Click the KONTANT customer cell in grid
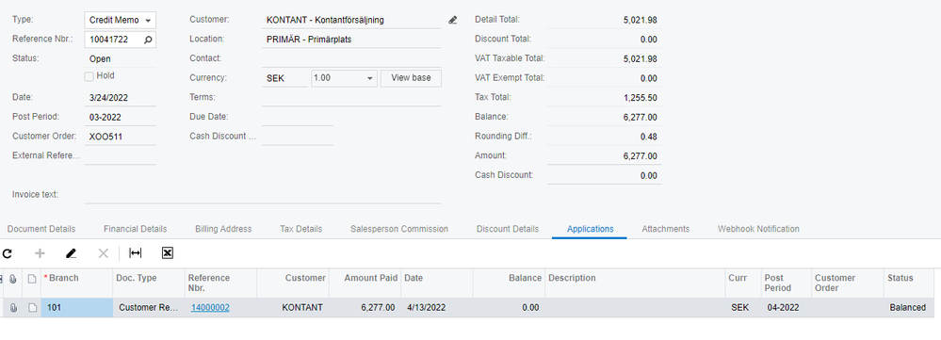Image resolution: width=941 pixels, height=340 pixels. (x=293, y=308)
